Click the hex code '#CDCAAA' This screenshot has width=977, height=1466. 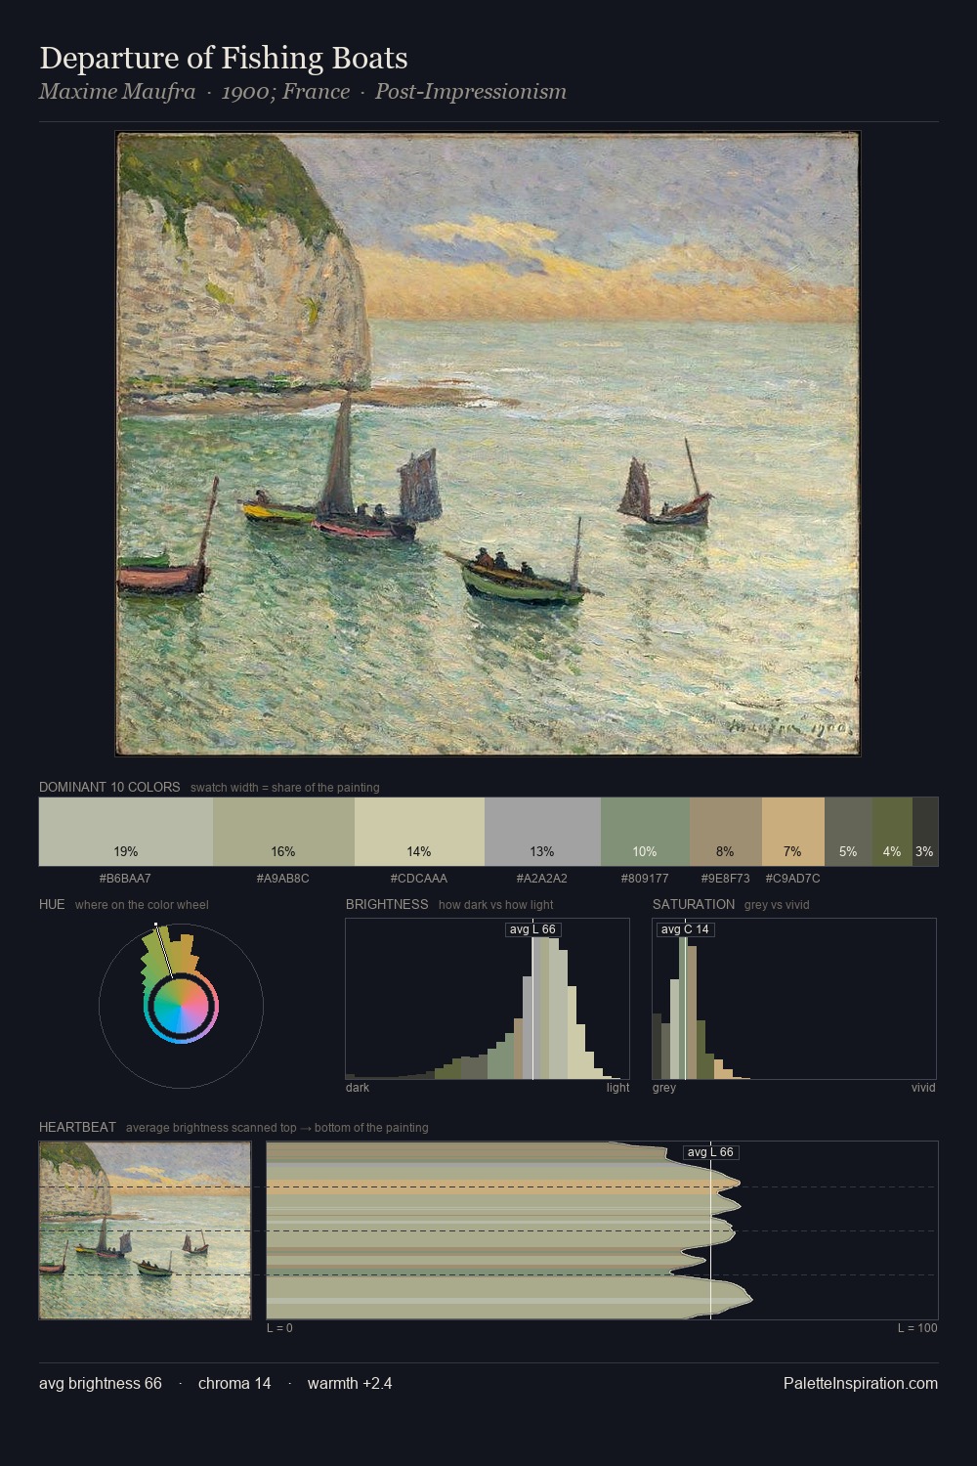pyautogui.click(x=419, y=879)
